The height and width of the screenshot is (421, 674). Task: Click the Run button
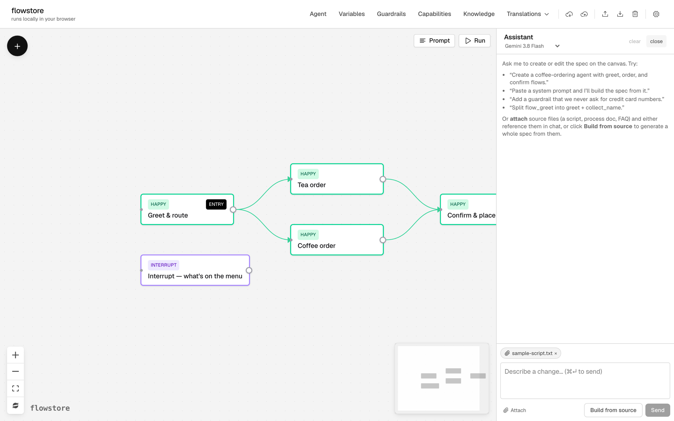coord(474,41)
